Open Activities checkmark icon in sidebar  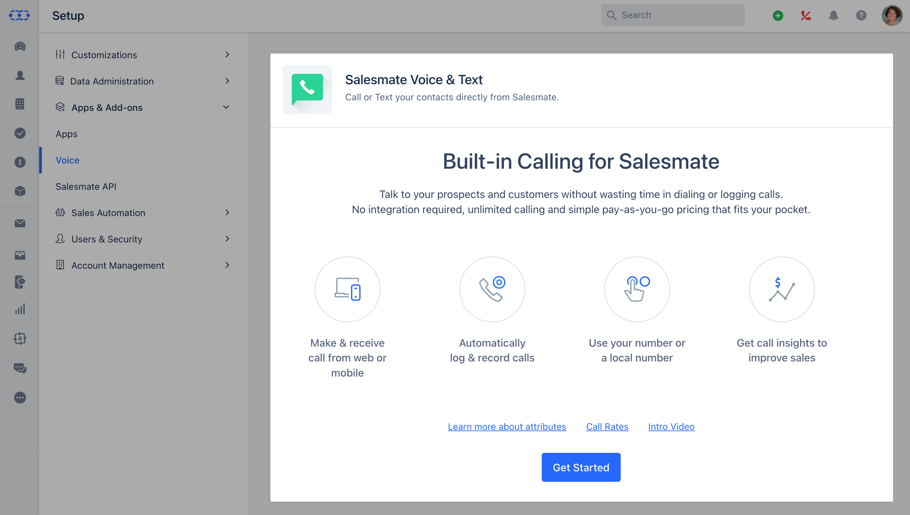coord(20,133)
